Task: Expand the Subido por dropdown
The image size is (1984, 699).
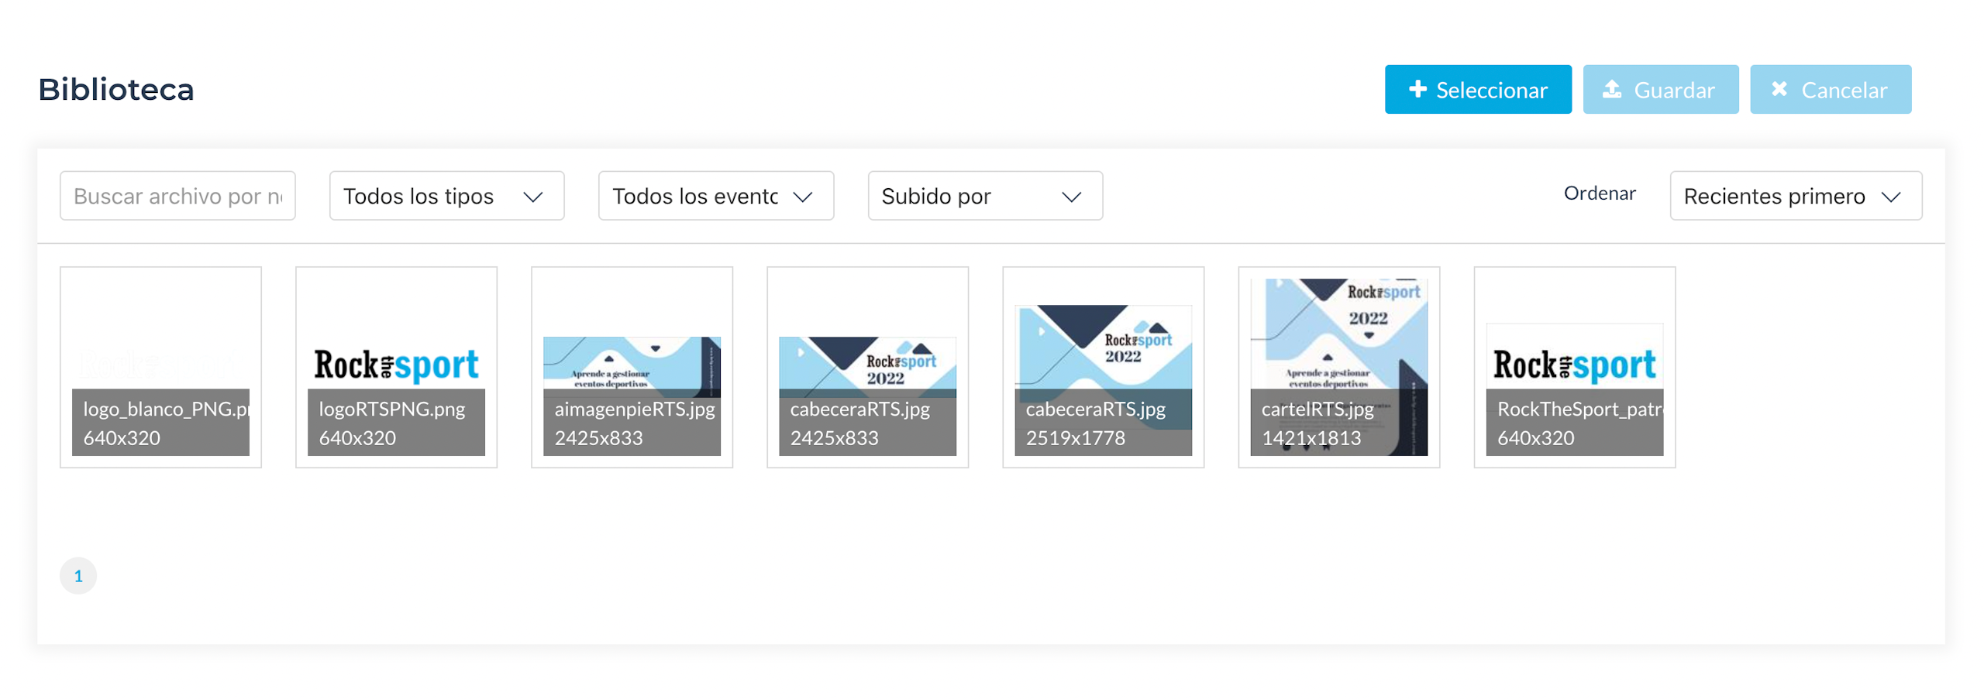Action: click(x=985, y=196)
